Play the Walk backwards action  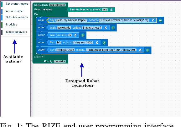tap(113, 28)
